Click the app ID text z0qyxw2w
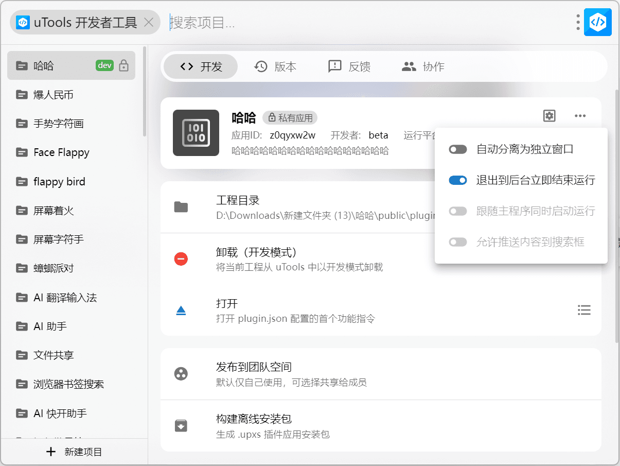620x466 pixels. [292, 135]
